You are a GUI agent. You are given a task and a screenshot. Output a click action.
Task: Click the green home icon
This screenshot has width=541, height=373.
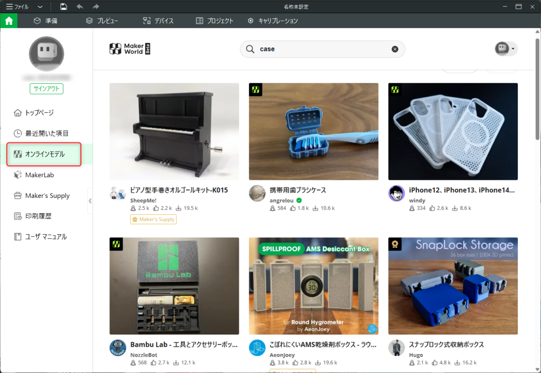(9, 21)
